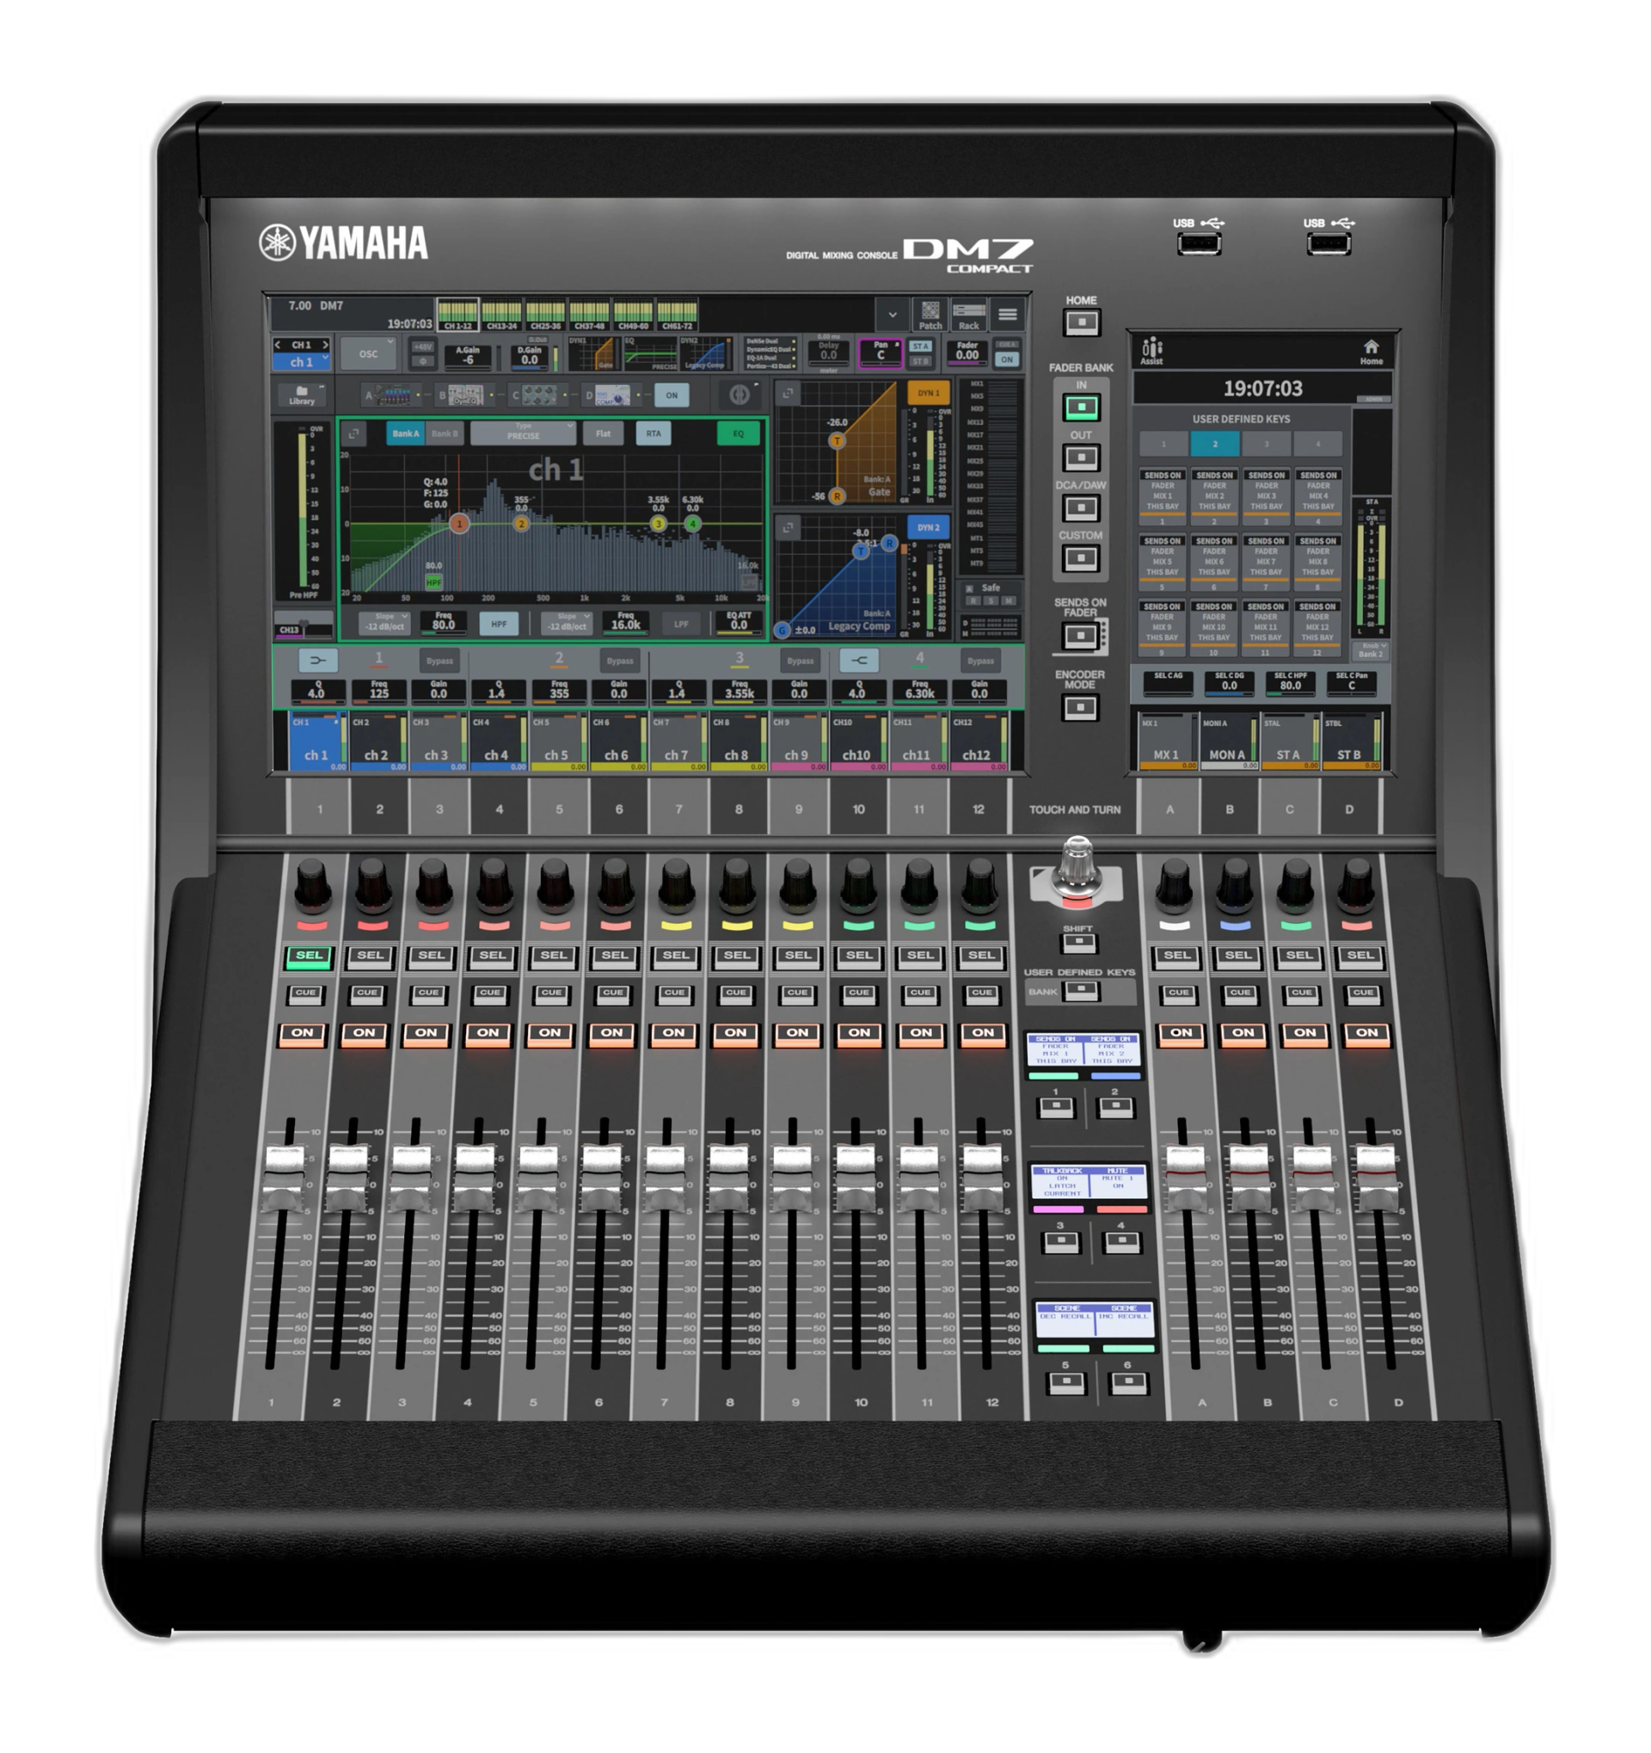1651x1753 pixels.
Task: Toggle the HPF on button
Action: click(498, 624)
